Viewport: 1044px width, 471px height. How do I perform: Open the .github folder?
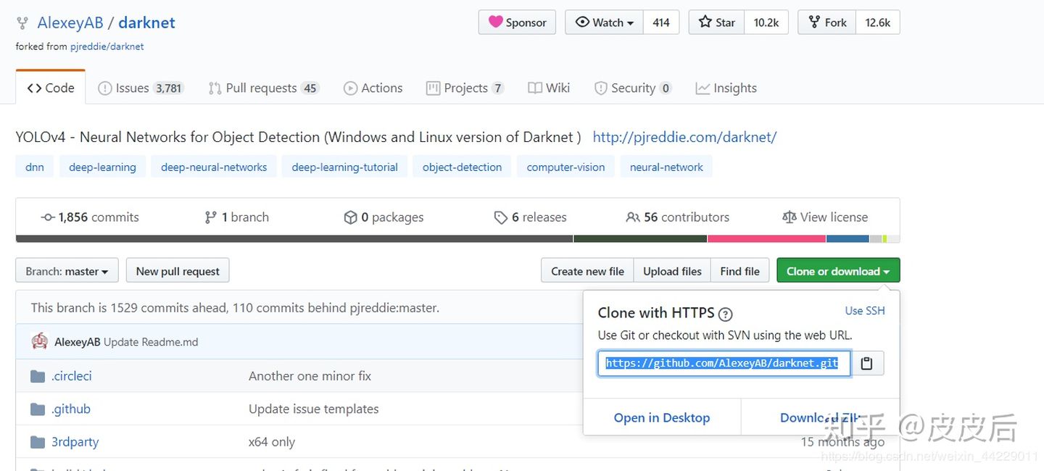pyautogui.click(x=70, y=409)
